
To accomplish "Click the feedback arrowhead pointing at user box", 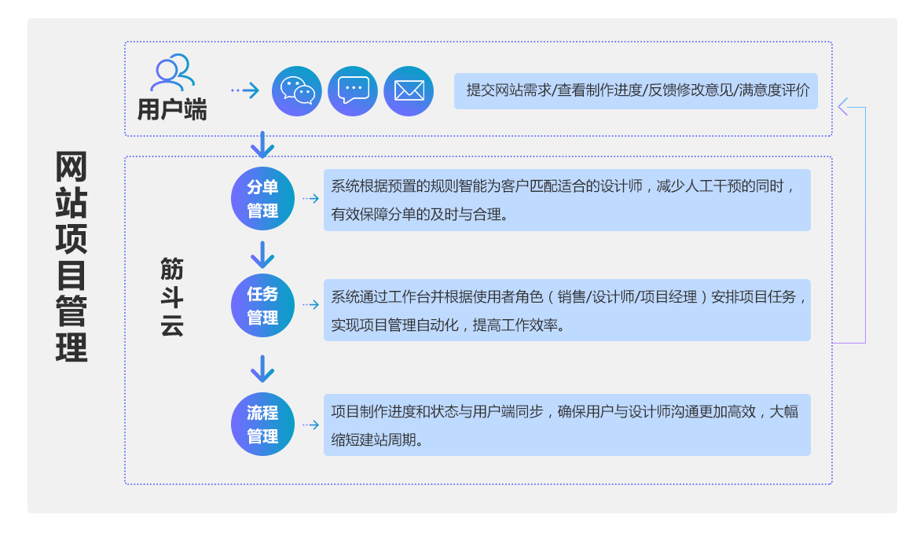I will pos(843,107).
